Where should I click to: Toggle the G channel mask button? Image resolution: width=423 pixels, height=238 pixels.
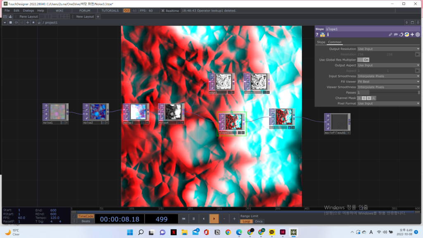(364, 98)
